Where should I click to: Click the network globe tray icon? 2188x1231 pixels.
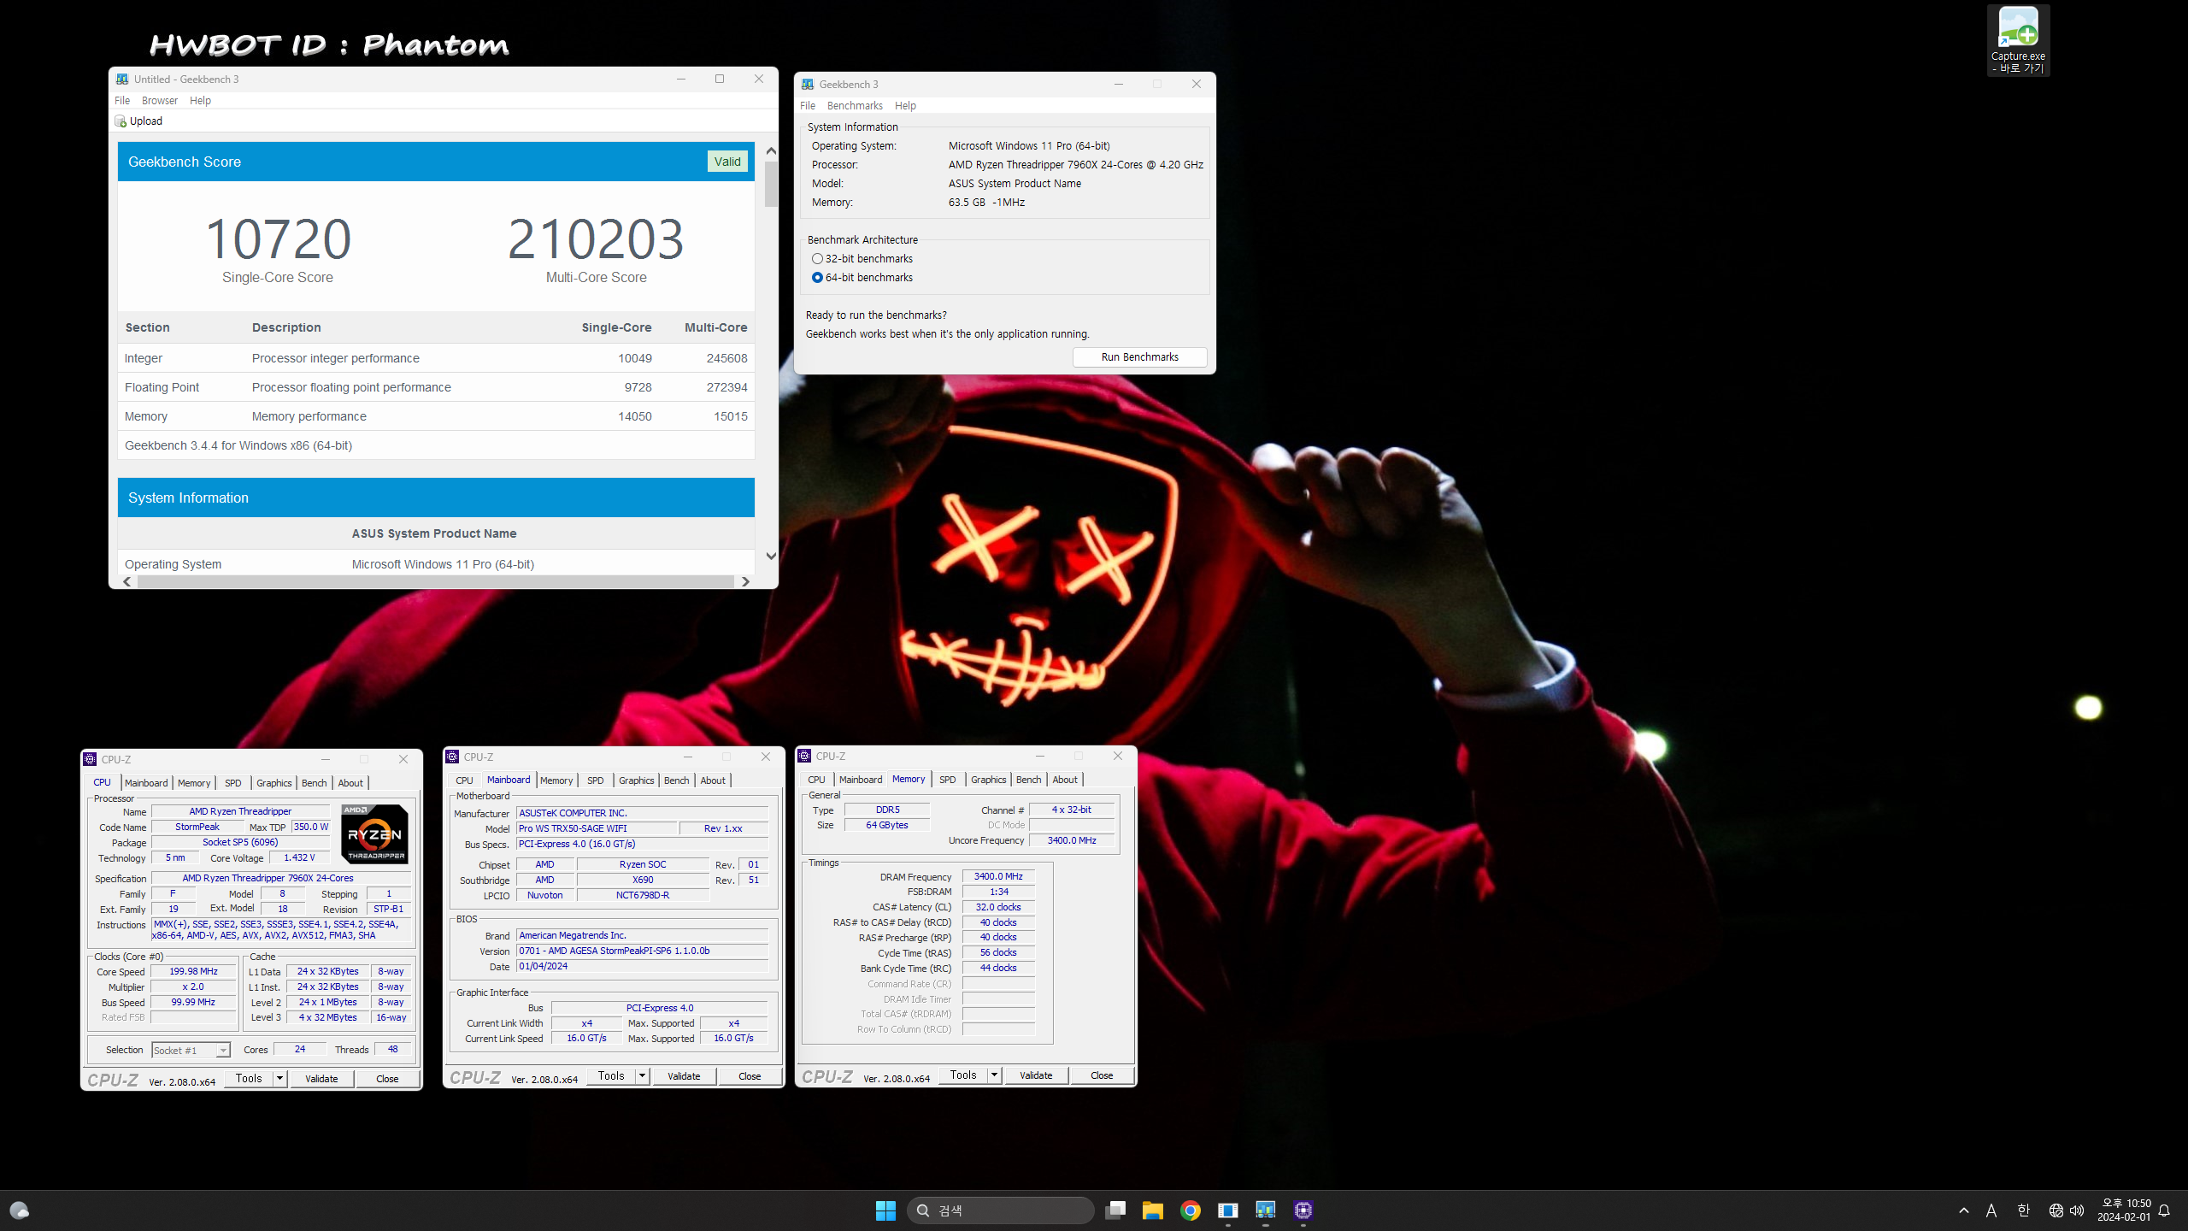pos(2056,1210)
